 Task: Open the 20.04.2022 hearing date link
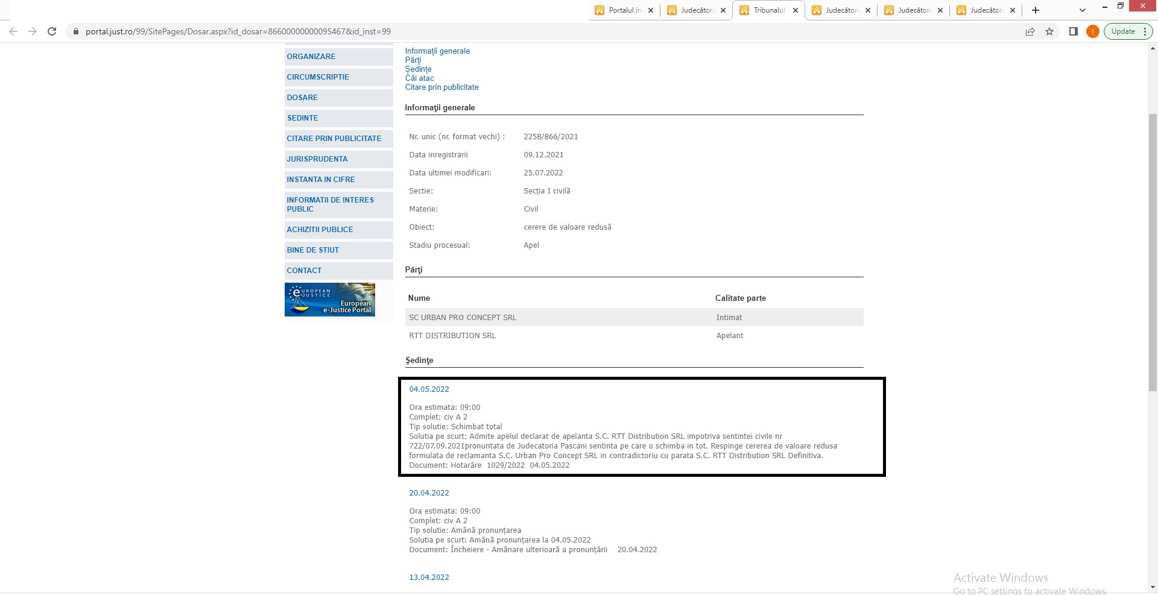coord(429,493)
